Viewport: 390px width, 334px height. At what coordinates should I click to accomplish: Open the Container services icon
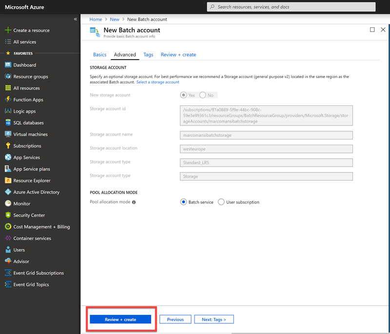[8, 238]
